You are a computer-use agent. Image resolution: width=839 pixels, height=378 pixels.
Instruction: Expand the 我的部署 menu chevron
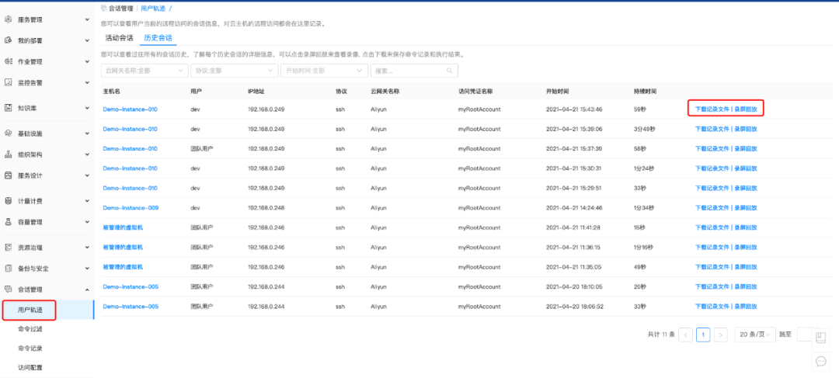[x=87, y=40]
